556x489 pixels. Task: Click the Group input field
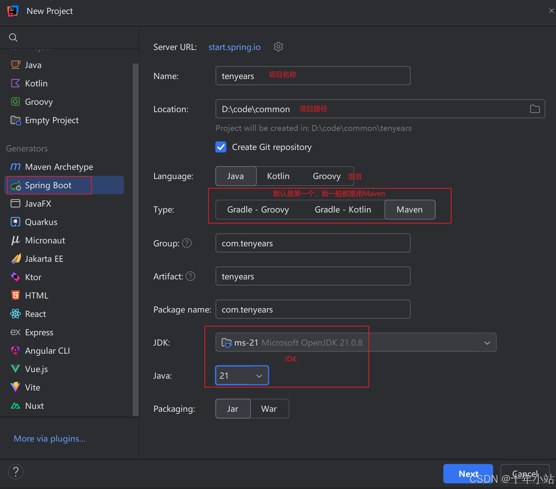[313, 243]
